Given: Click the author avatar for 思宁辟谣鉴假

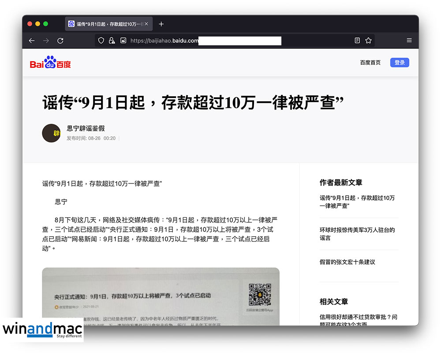Looking at the screenshot, I should coord(51,133).
